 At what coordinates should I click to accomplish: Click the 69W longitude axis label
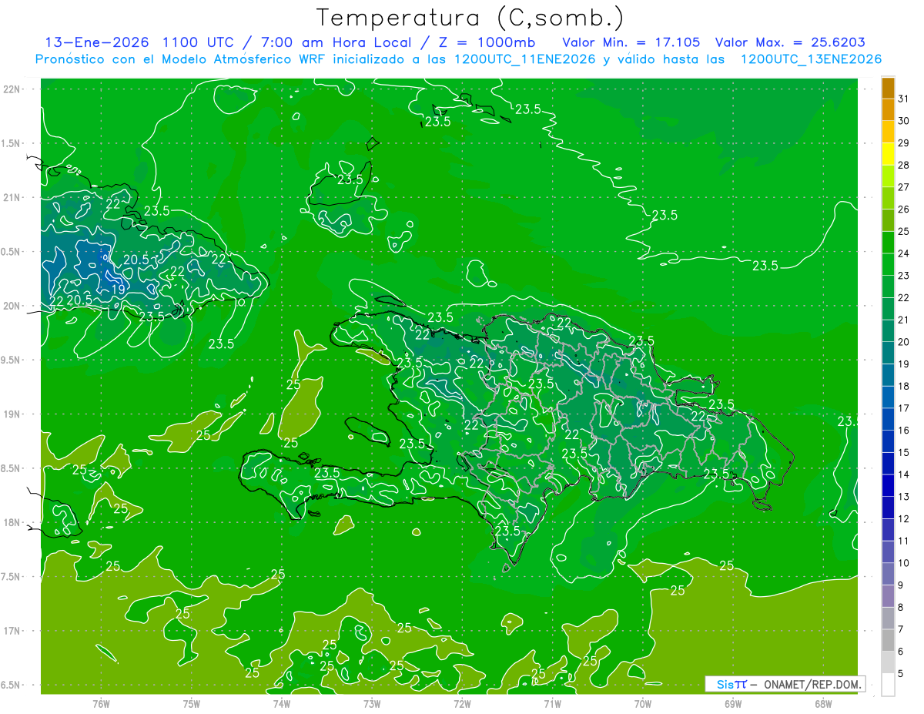[x=733, y=703]
